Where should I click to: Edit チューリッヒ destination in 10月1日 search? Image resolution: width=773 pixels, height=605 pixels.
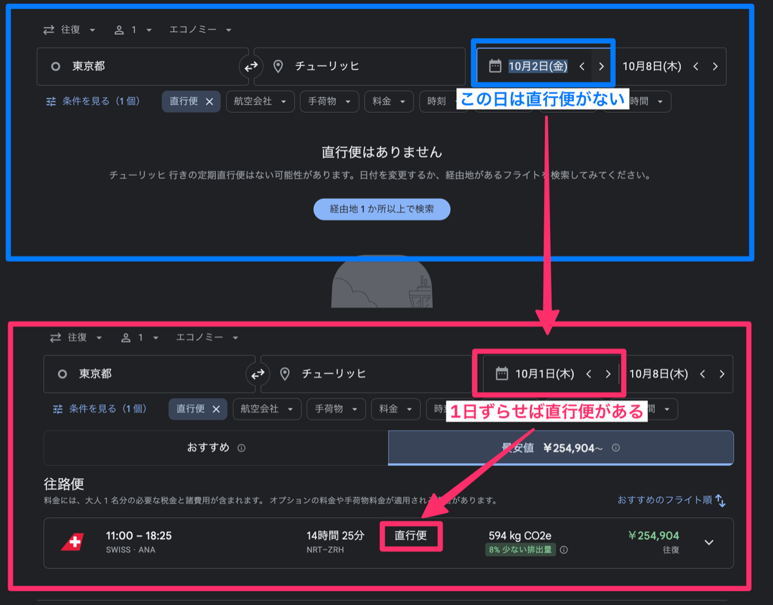tap(366, 374)
